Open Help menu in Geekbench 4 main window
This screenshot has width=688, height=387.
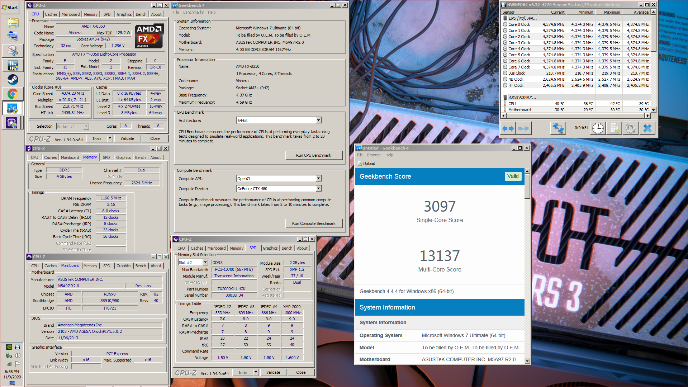click(212, 12)
